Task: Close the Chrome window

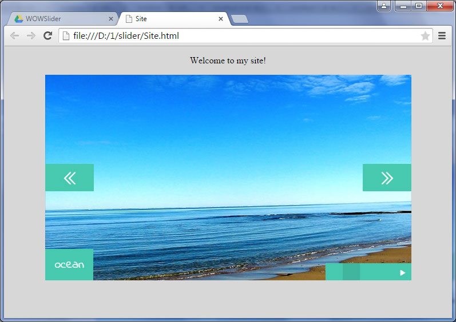Action: tap(440, 6)
